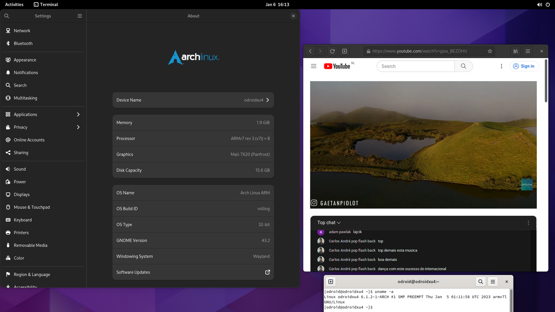Open the terminal hamburger menu
The image size is (555, 312).
(493, 282)
